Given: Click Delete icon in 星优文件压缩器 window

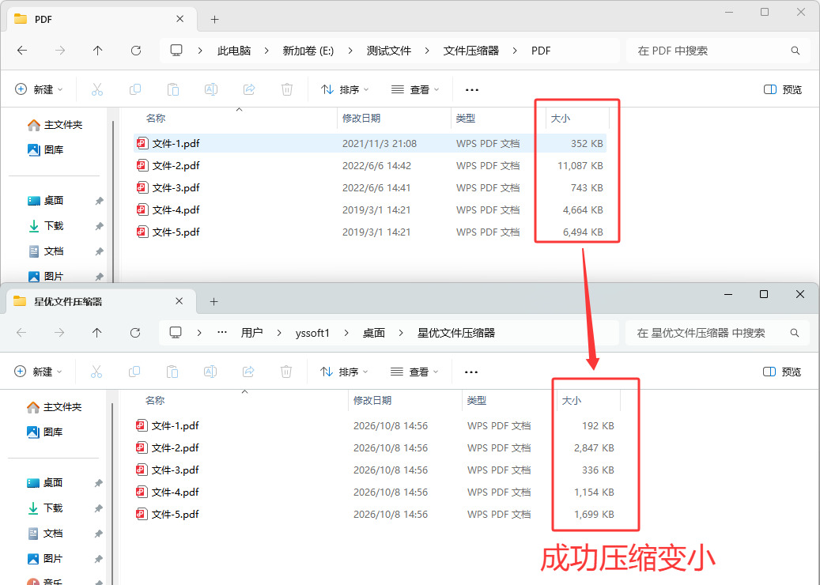Looking at the screenshot, I should point(286,372).
